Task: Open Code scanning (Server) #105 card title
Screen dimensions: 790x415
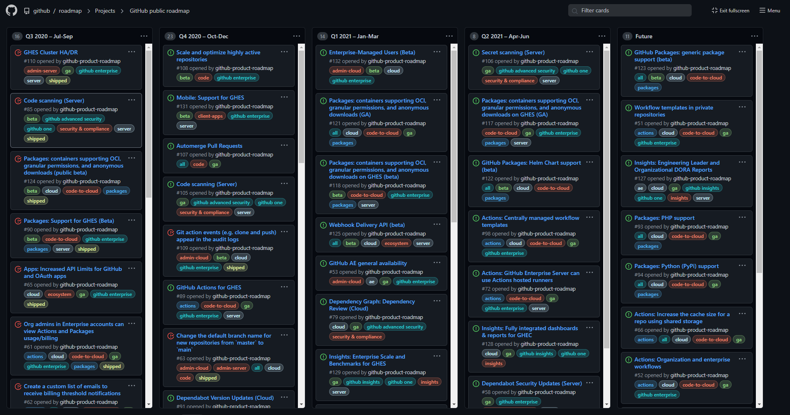Action: 207,184
